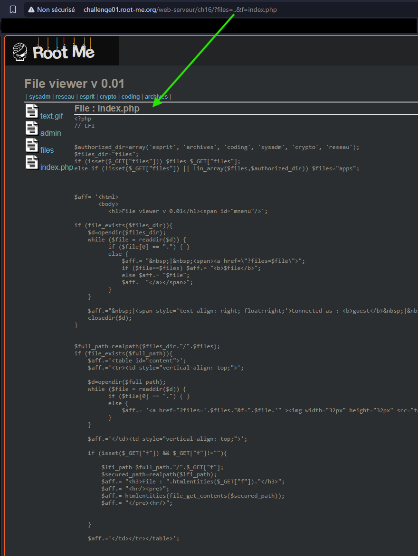Open the admin folder link
Image resolution: width=418 pixels, height=556 pixels.
click(50, 133)
